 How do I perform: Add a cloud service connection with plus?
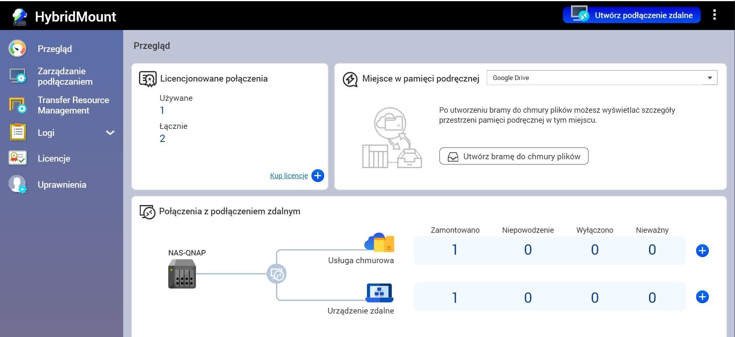tap(702, 251)
